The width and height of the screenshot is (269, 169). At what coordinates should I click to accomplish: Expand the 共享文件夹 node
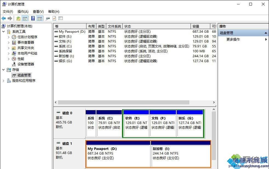point(8,48)
